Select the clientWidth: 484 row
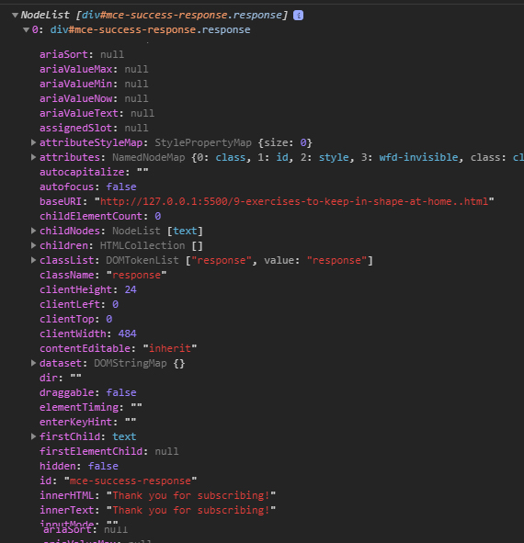The image size is (524, 543). pos(87,334)
